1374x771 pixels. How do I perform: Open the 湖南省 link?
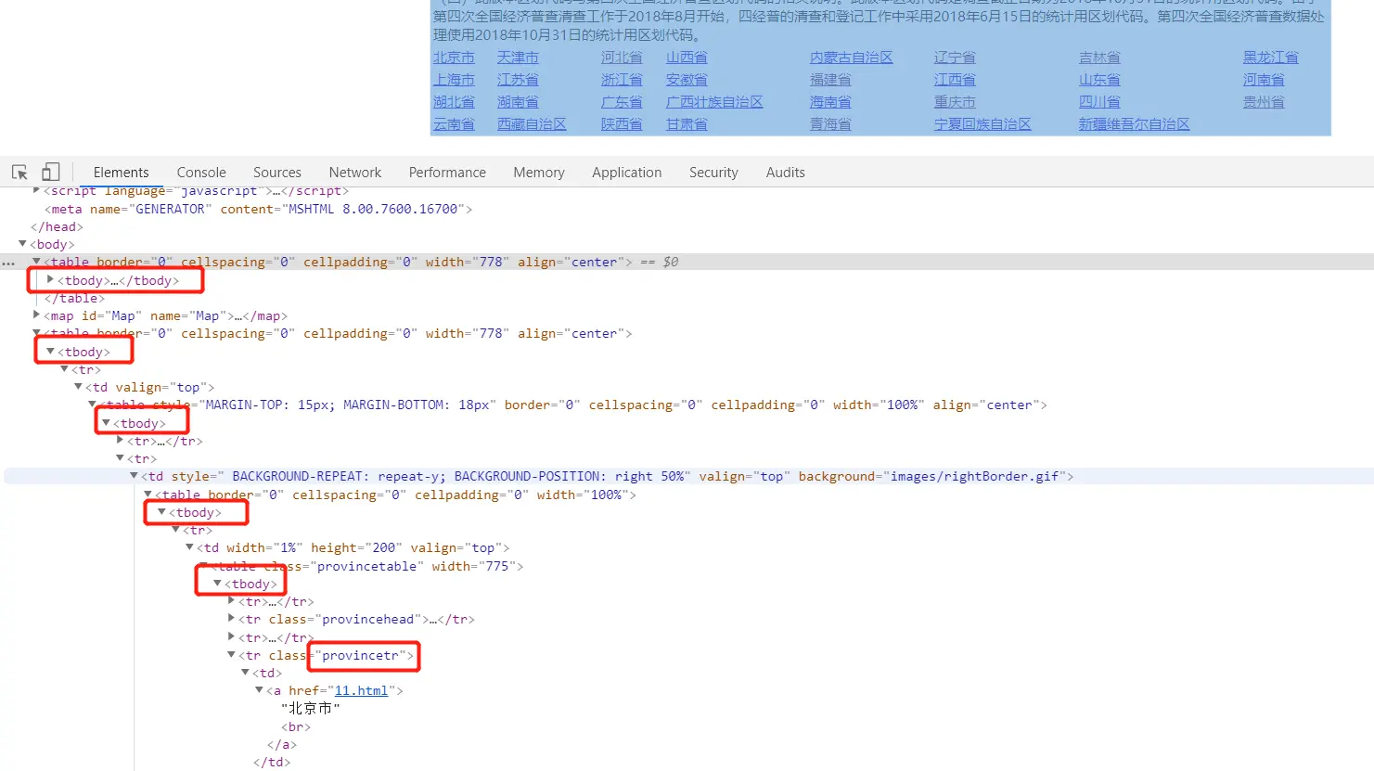518,102
